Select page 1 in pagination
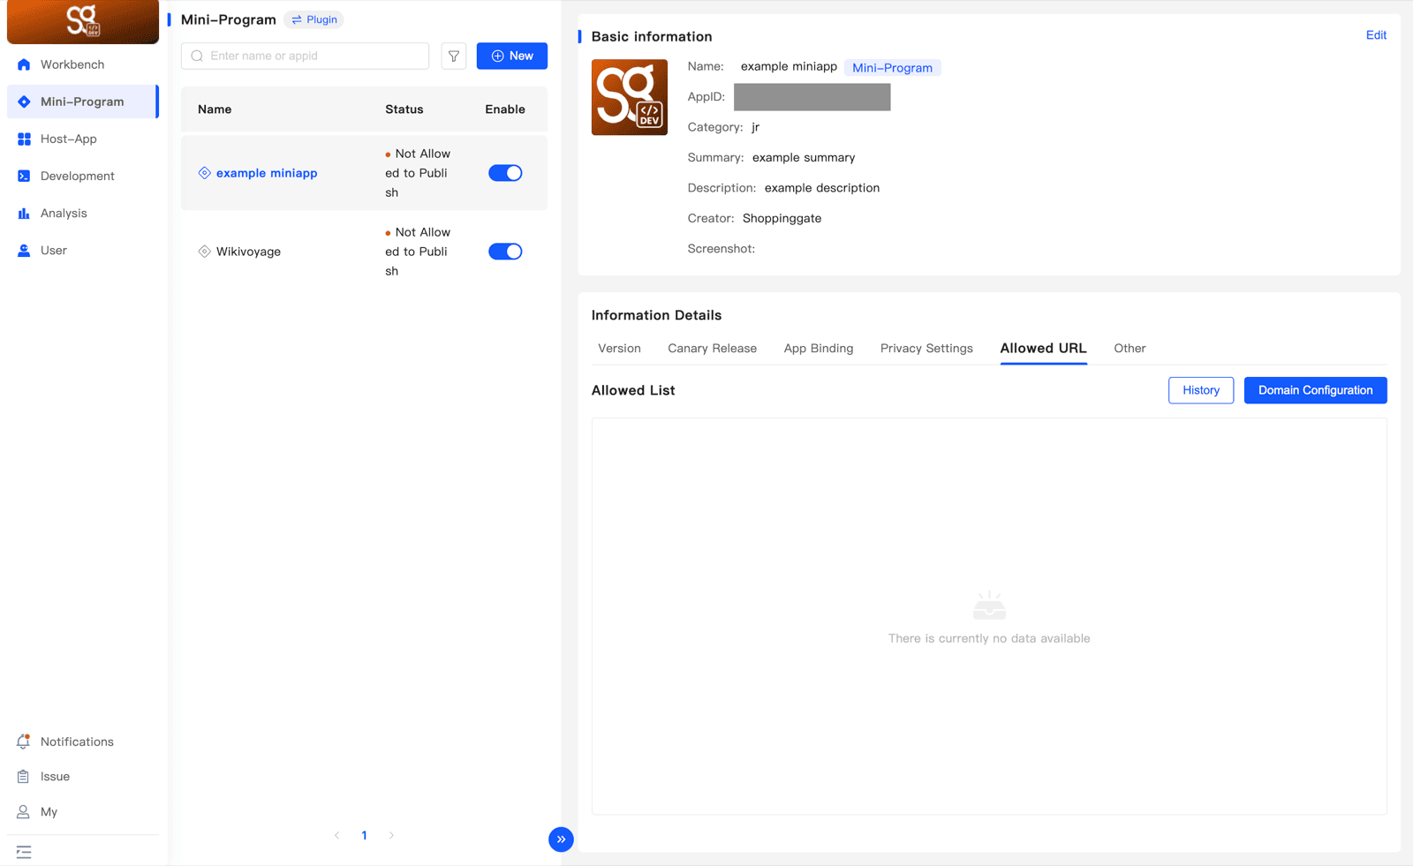The height and width of the screenshot is (866, 1413). click(364, 835)
